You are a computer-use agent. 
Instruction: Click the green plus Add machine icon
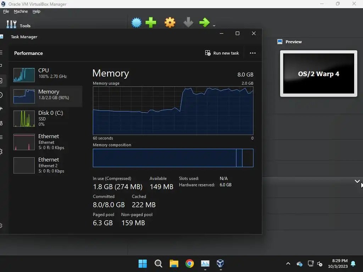click(151, 23)
